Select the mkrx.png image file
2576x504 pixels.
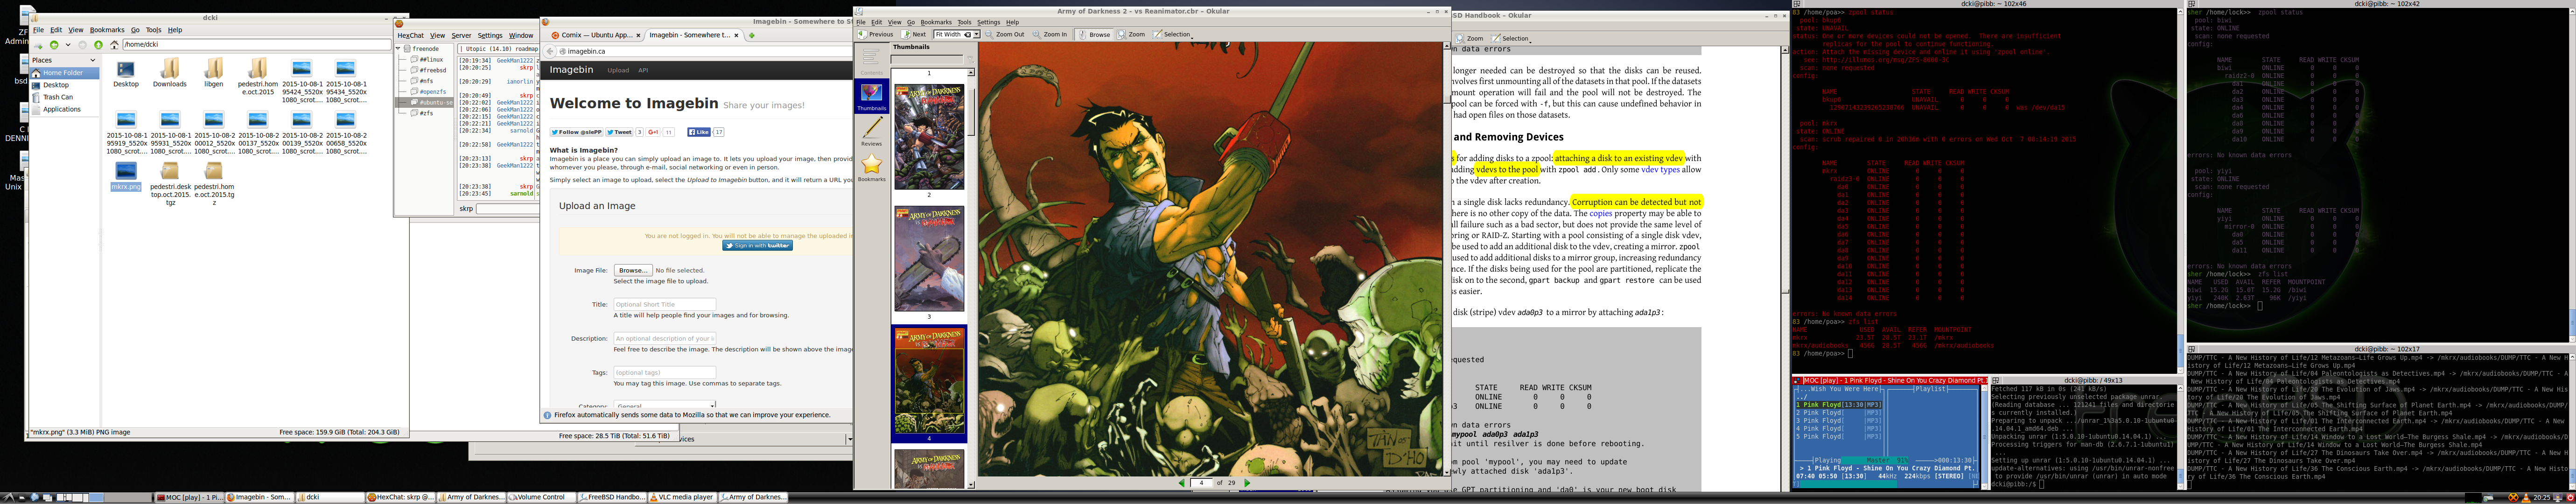(x=126, y=177)
